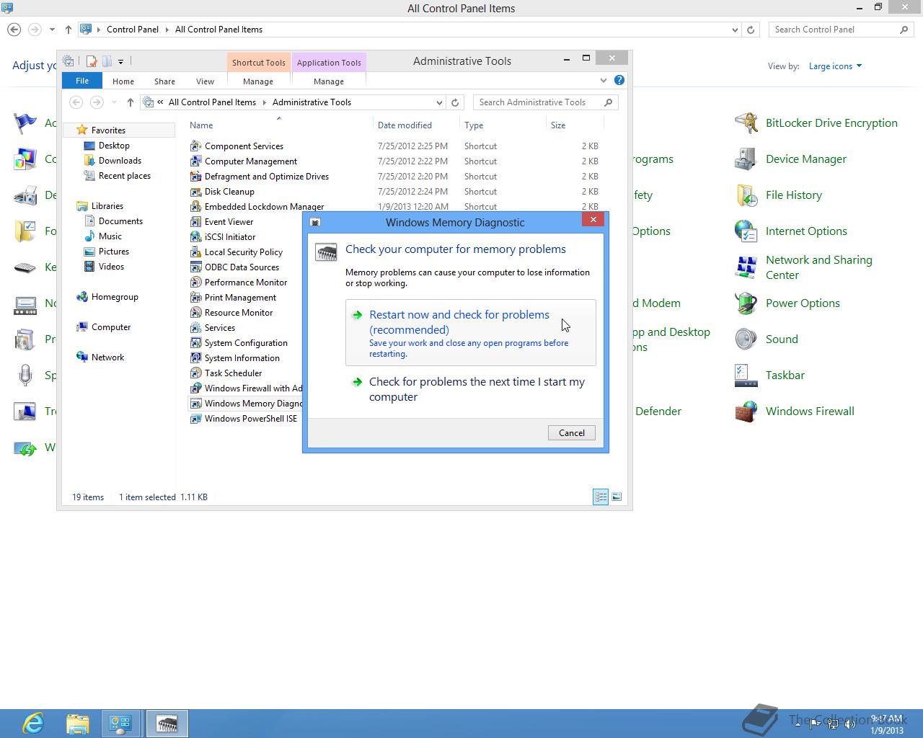Image resolution: width=923 pixels, height=738 pixels.
Task: Open the Share ribbon tab
Action: click(164, 81)
